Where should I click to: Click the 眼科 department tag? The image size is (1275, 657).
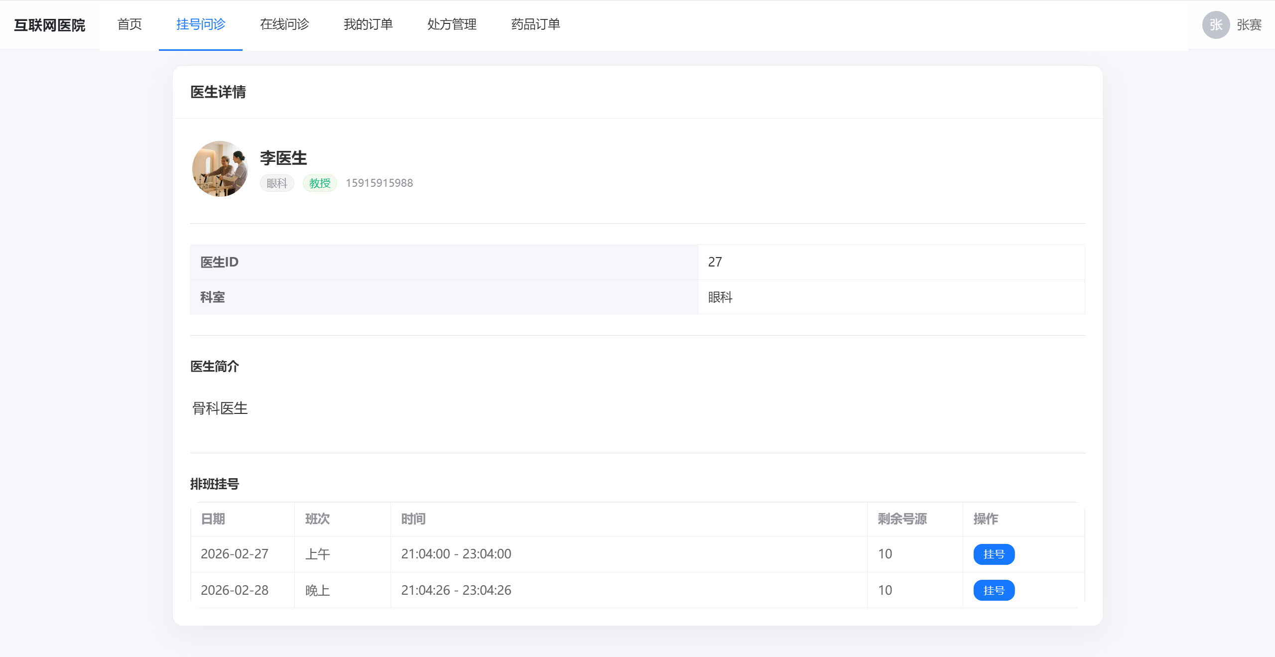click(277, 183)
